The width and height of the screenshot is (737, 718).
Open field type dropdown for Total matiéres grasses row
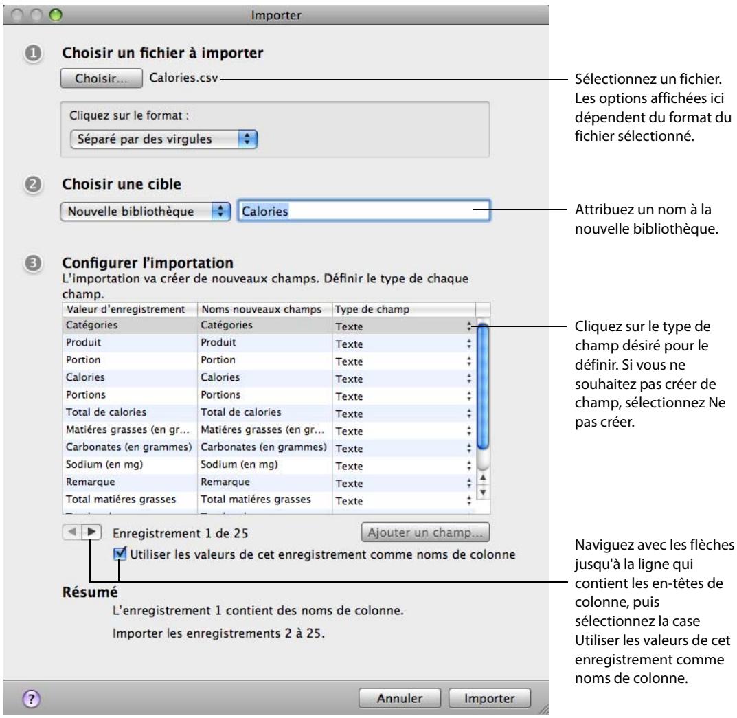coord(403,500)
